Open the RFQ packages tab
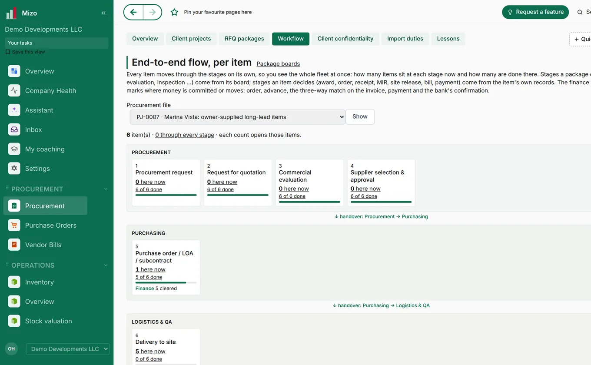The width and height of the screenshot is (591, 365). (244, 39)
